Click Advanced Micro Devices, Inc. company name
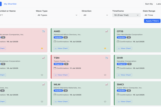The height and width of the screenshot is (107, 161). 67,35
